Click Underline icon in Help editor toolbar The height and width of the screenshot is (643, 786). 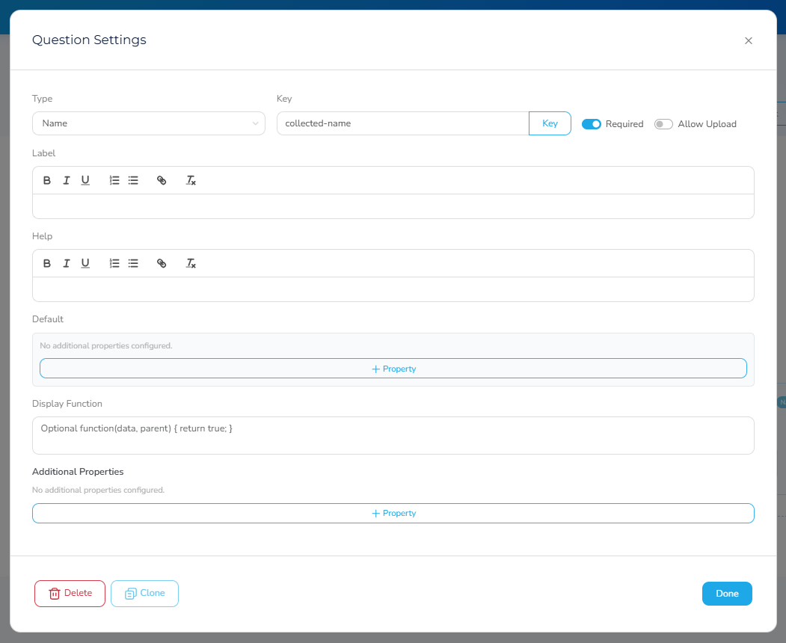click(x=85, y=264)
